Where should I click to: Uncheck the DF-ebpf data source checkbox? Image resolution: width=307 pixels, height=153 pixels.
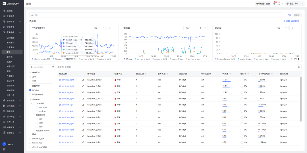pyautogui.click(x=30, y=90)
